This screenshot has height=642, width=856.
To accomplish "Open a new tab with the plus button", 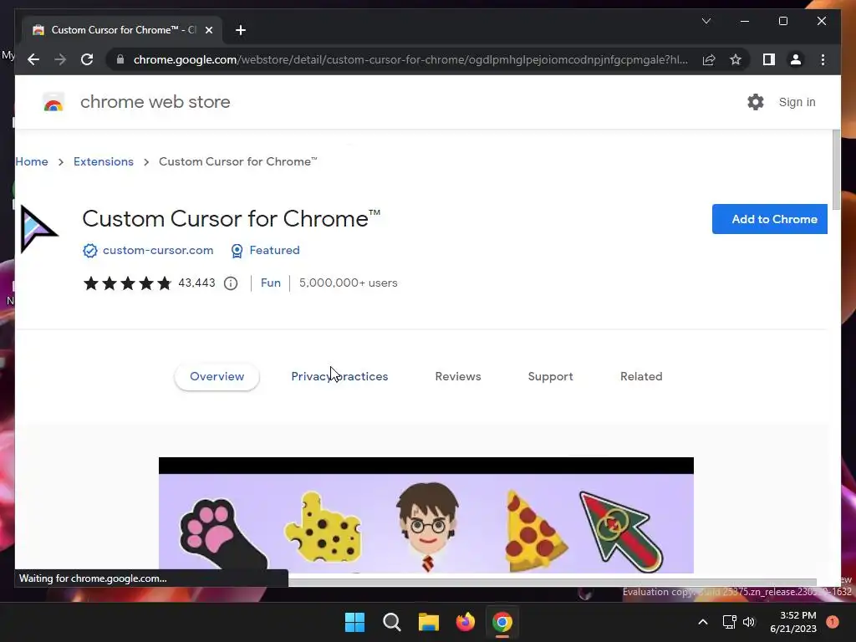I will click(x=241, y=30).
